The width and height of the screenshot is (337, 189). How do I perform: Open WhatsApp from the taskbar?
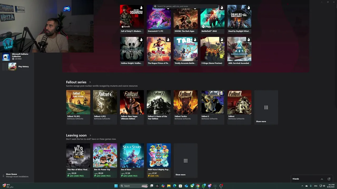[204, 186]
